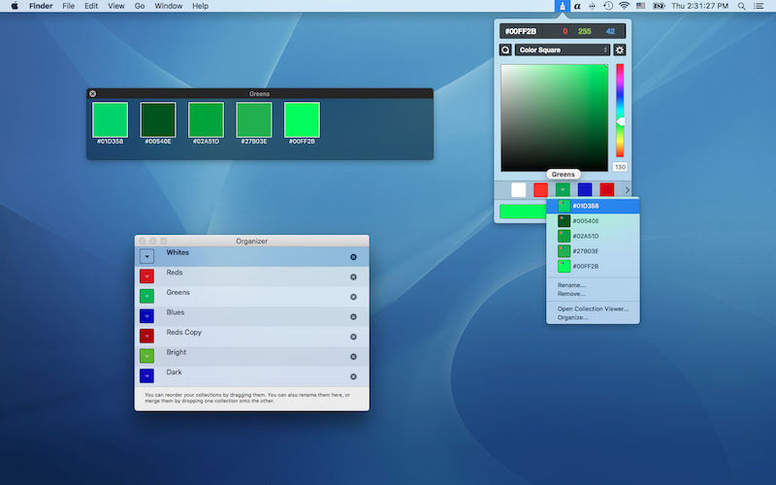This screenshot has width=776, height=485.
Task: Click the magnifier color picker icon
Action: tap(505, 50)
